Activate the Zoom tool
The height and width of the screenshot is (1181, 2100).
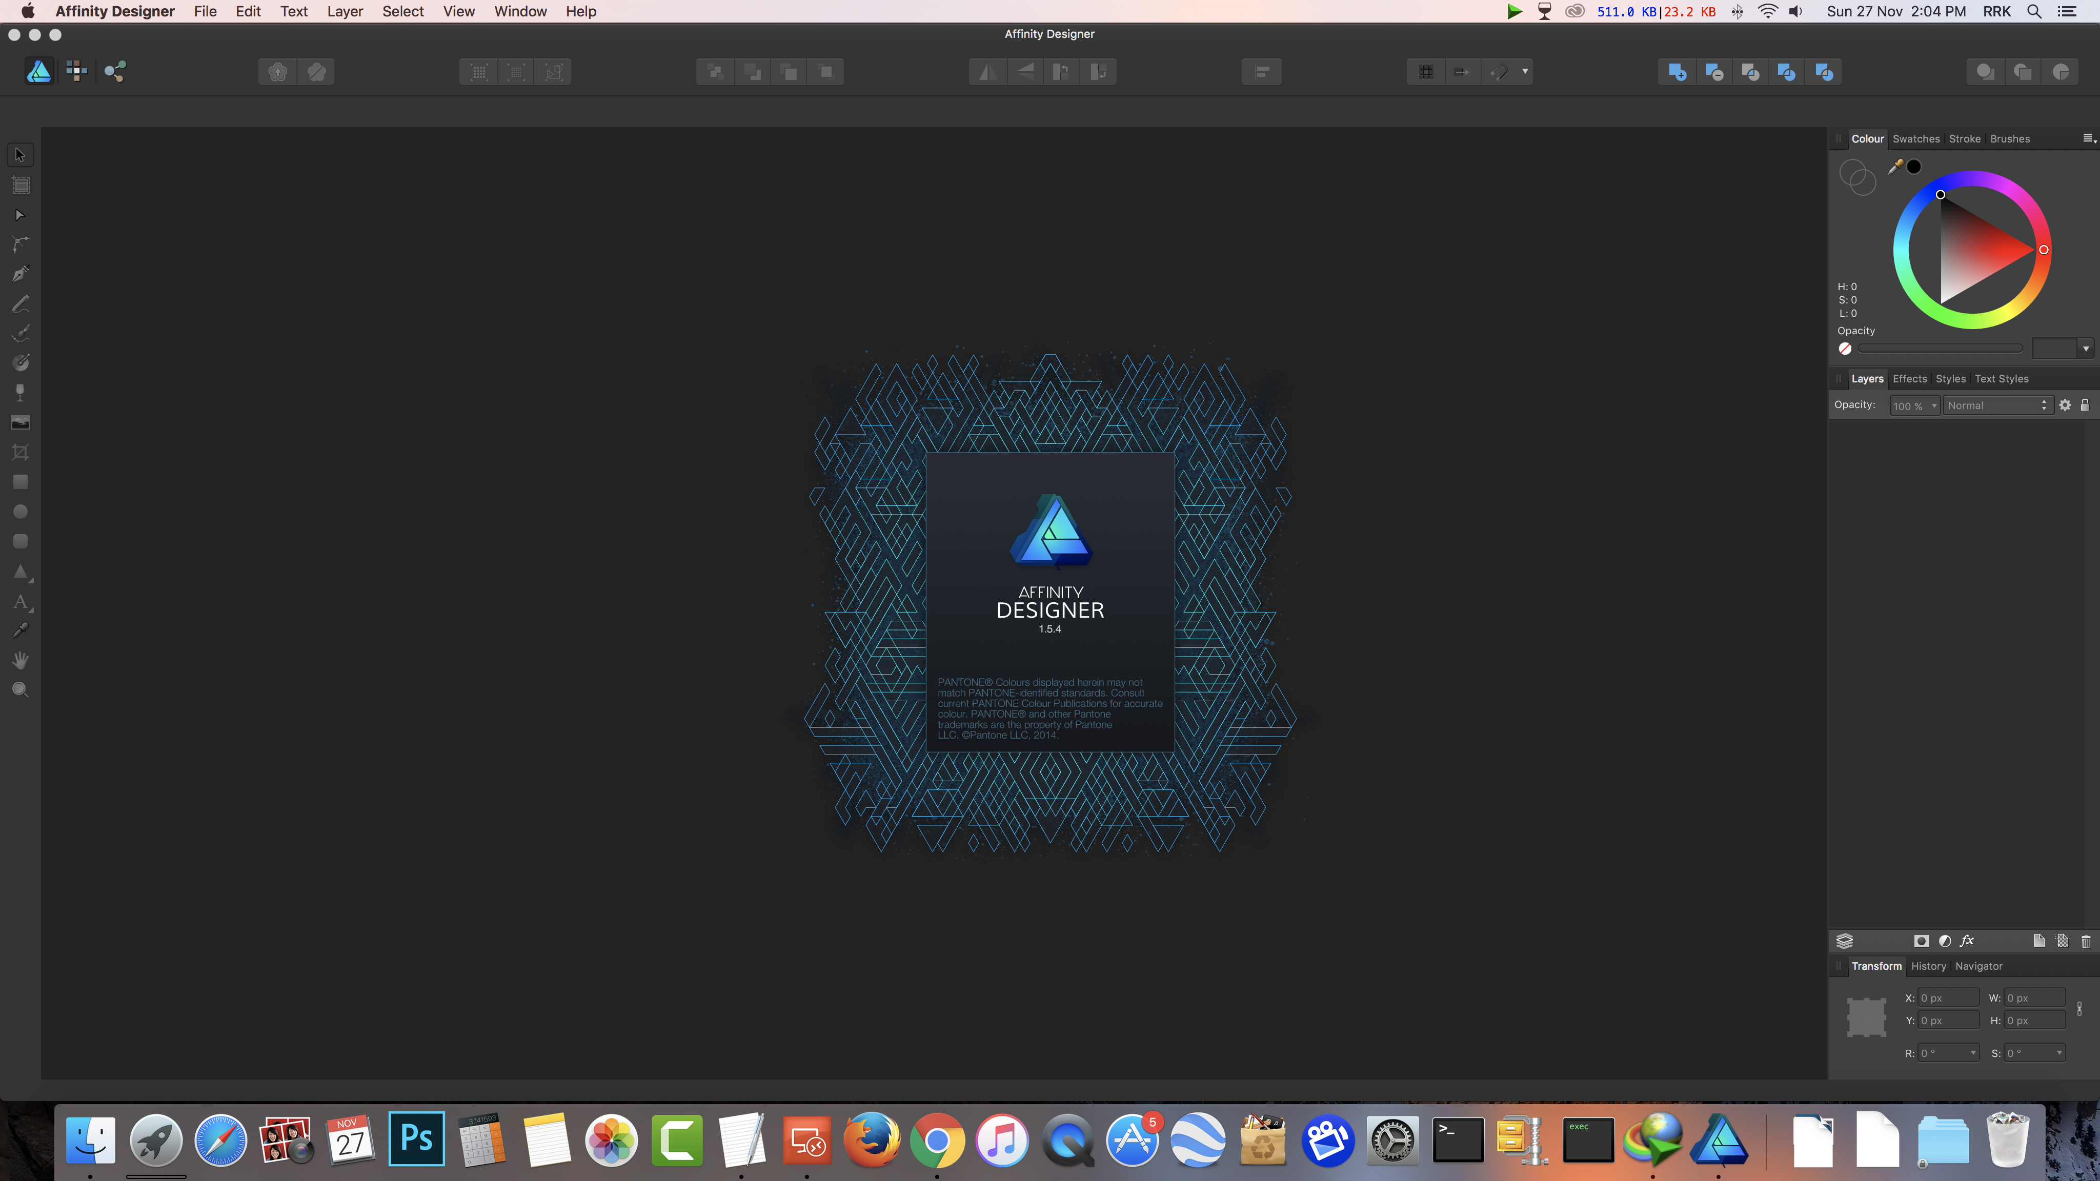(x=21, y=689)
